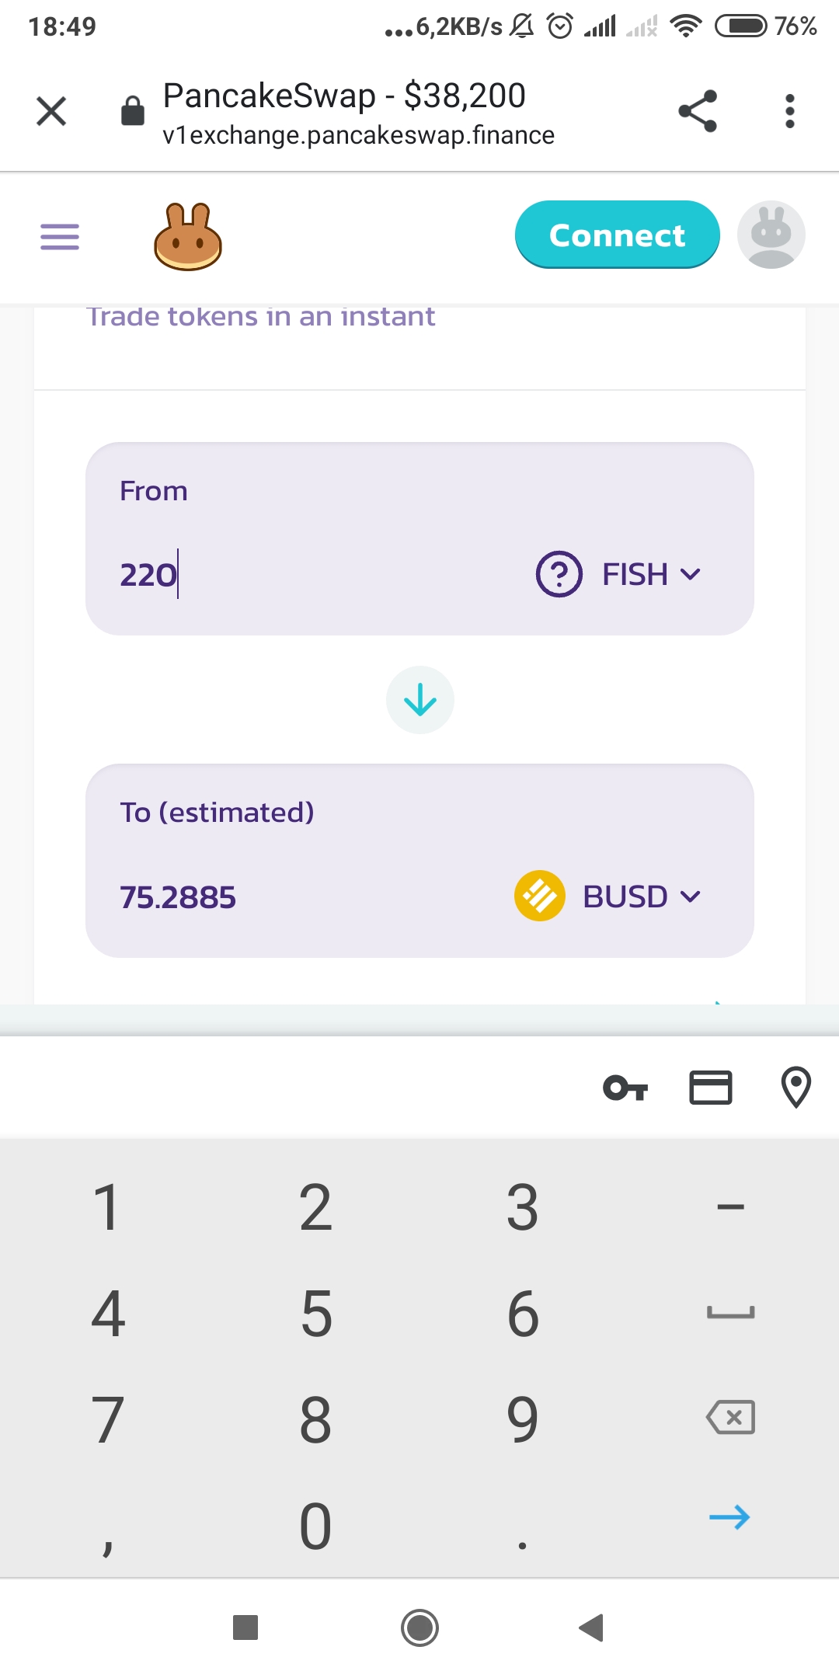Open saved addresses location icon
The height and width of the screenshot is (1678, 839).
(x=795, y=1088)
